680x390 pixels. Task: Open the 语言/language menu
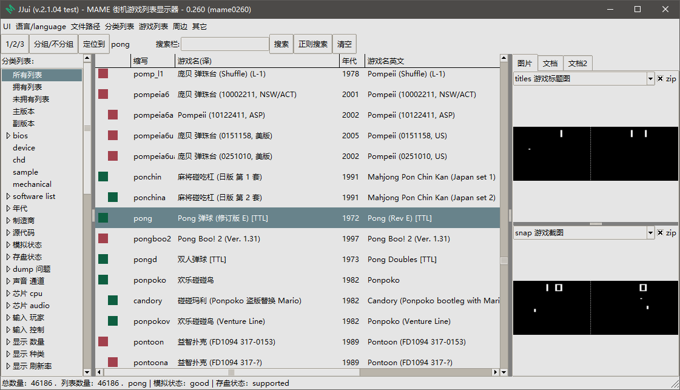[x=41, y=27]
